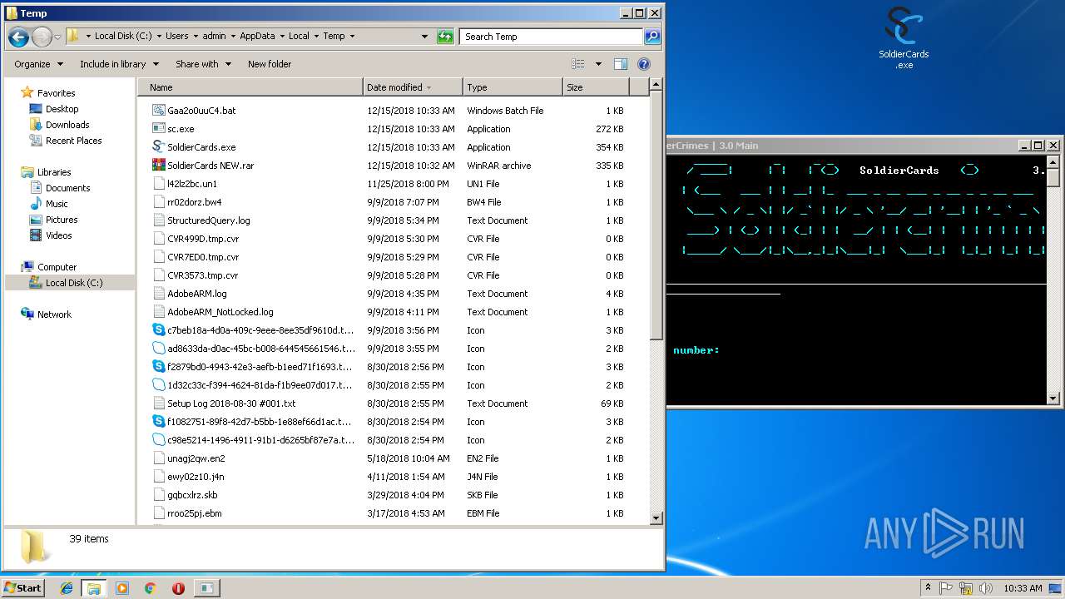
Task: Expand the AppData breadcrumb arrow
Action: (280, 37)
